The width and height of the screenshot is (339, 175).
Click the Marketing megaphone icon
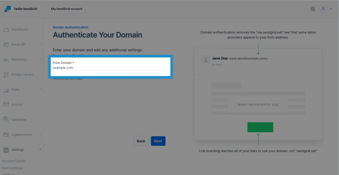[x=6, y=60]
